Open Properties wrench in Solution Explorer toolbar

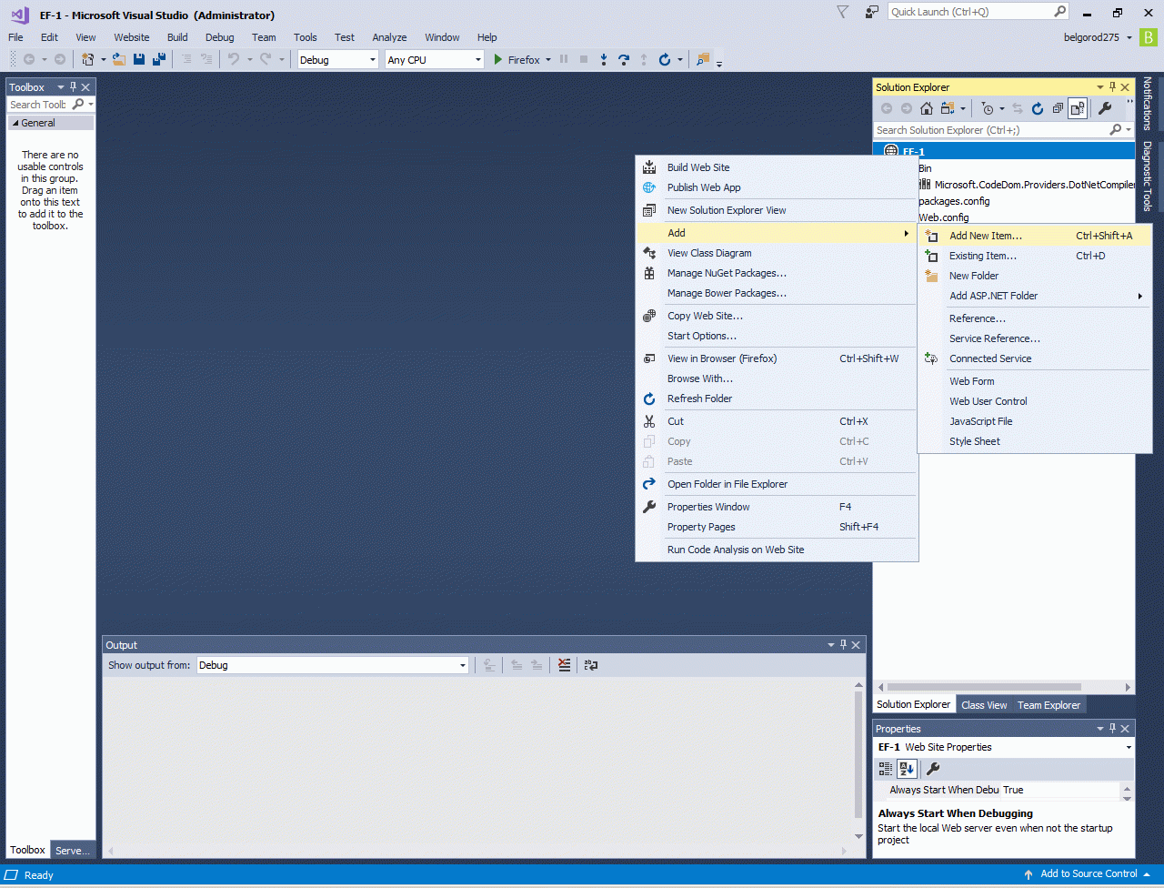coord(1105,108)
